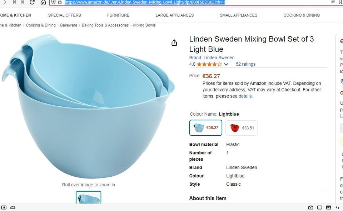The image size is (343, 211).
Task: Click the share icon above product image
Action: click(x=174, y=43)
